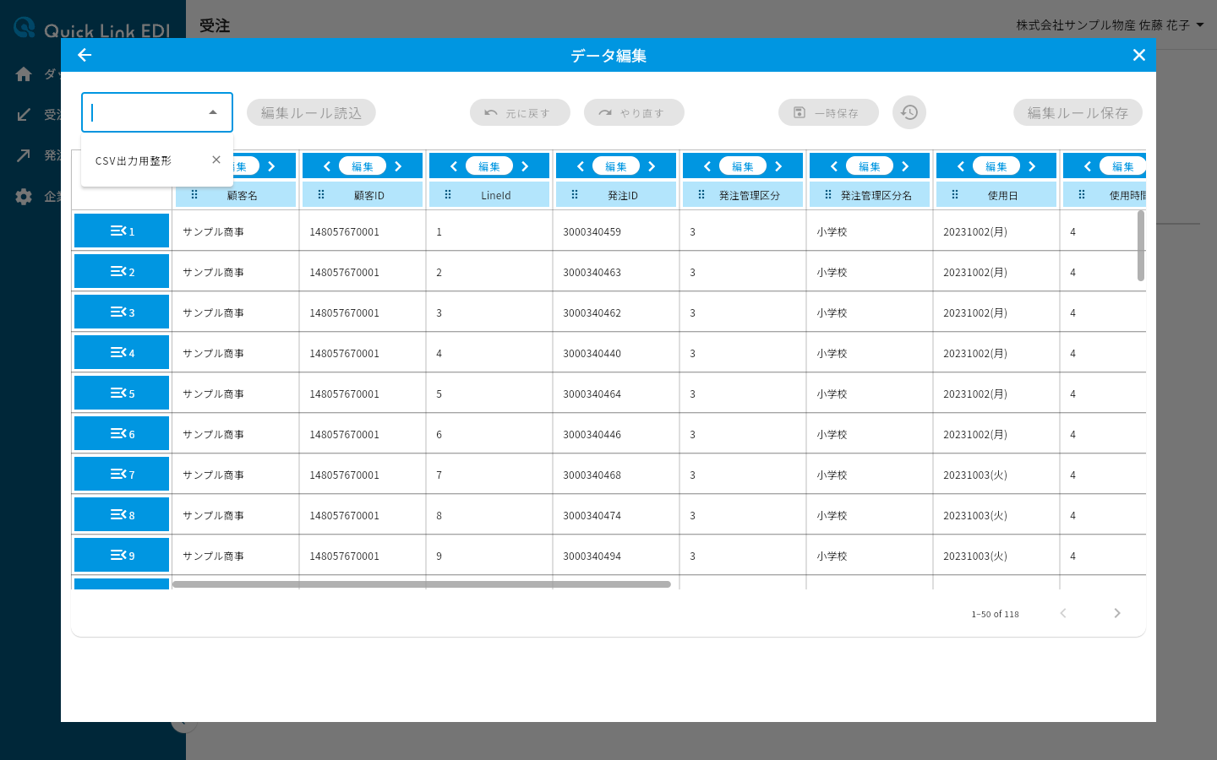Click 編集 on the 発注管理区分 column
Image resolution: width=1217 pixels, height=760 pixels.
coord(743,166)
